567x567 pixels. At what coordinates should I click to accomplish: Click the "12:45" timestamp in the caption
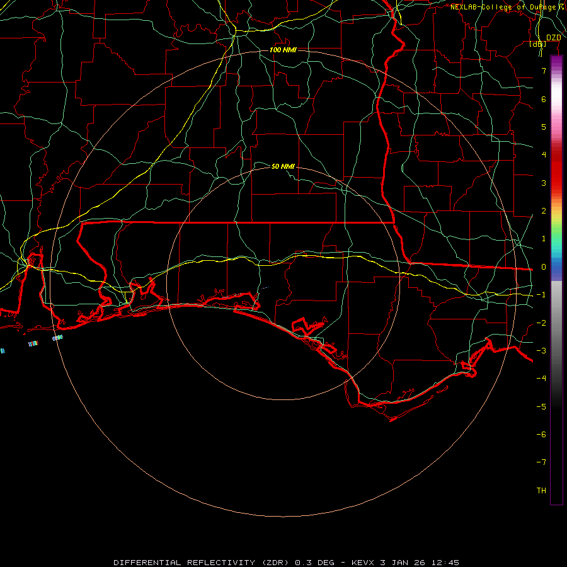pyautogui.click(x=444, y=563)
